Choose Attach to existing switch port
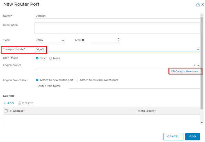205x142 pixels. point(77,80)
